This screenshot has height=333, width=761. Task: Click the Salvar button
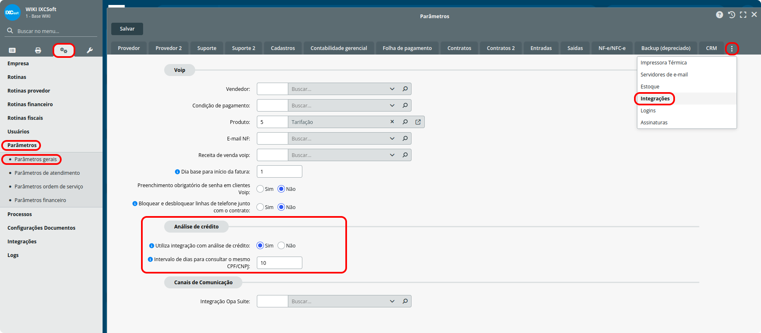click(x=127, y=29)
